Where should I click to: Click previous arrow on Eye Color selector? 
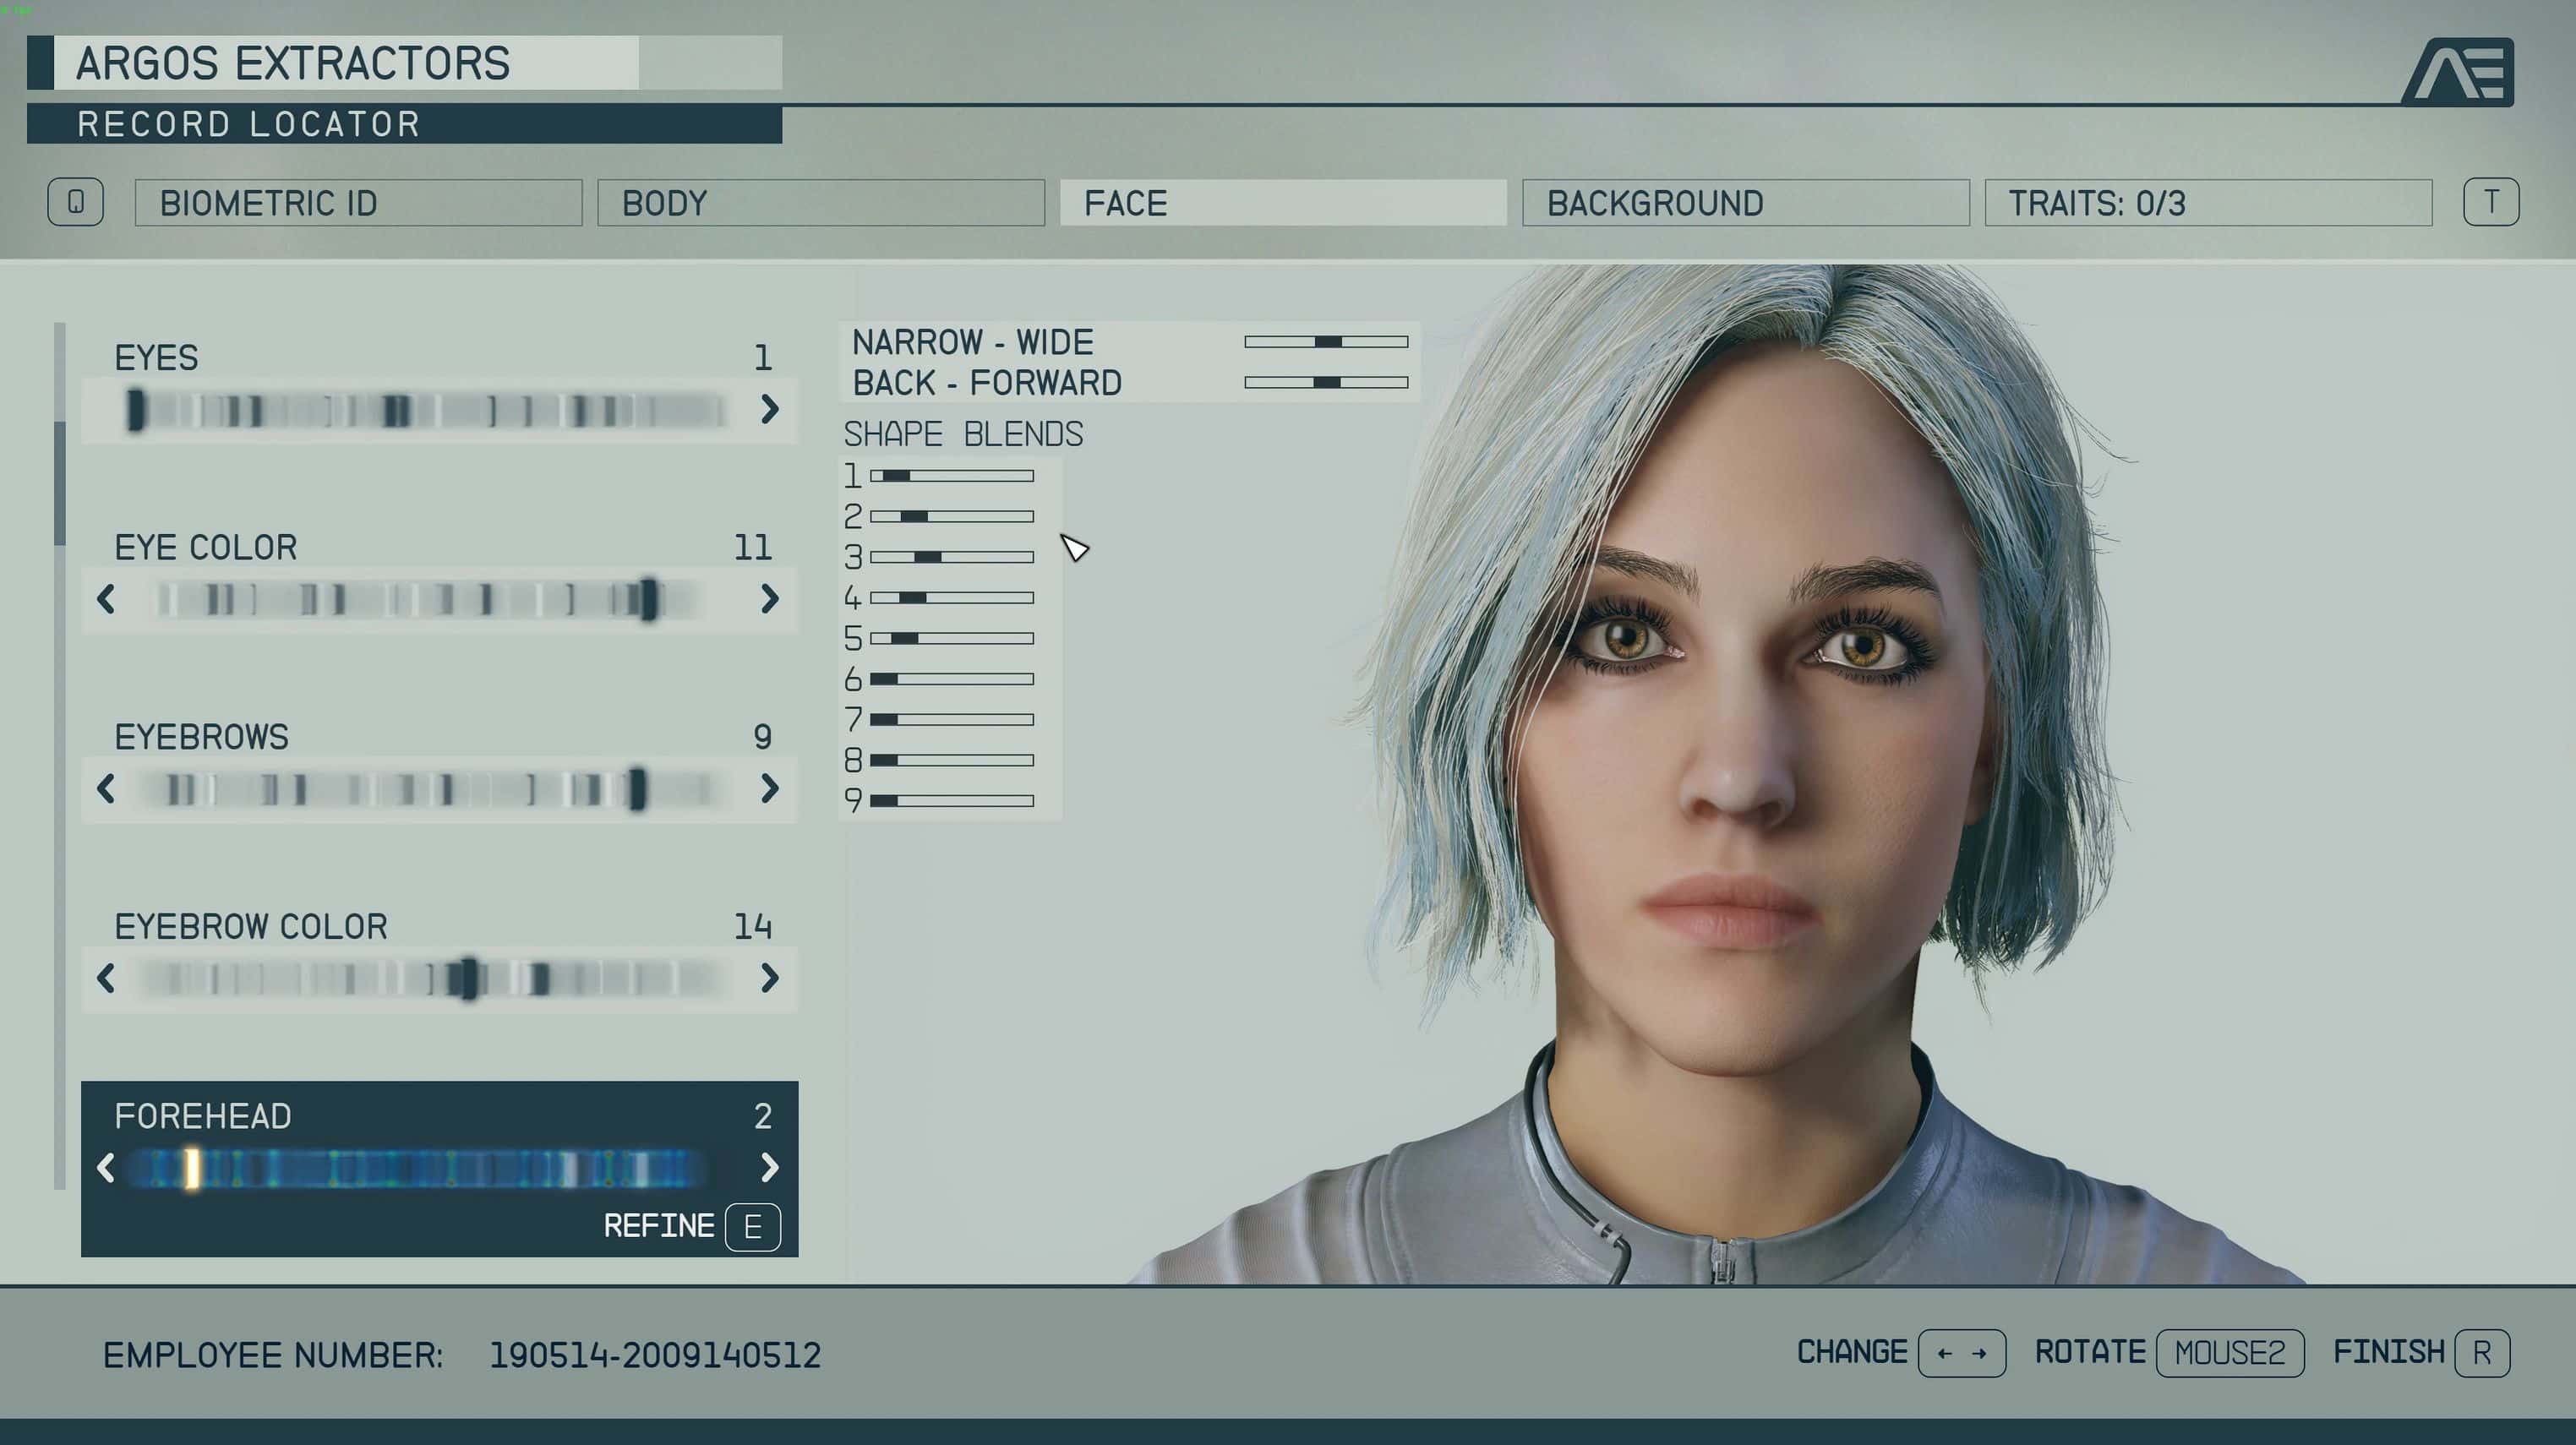tap(106, 599)
